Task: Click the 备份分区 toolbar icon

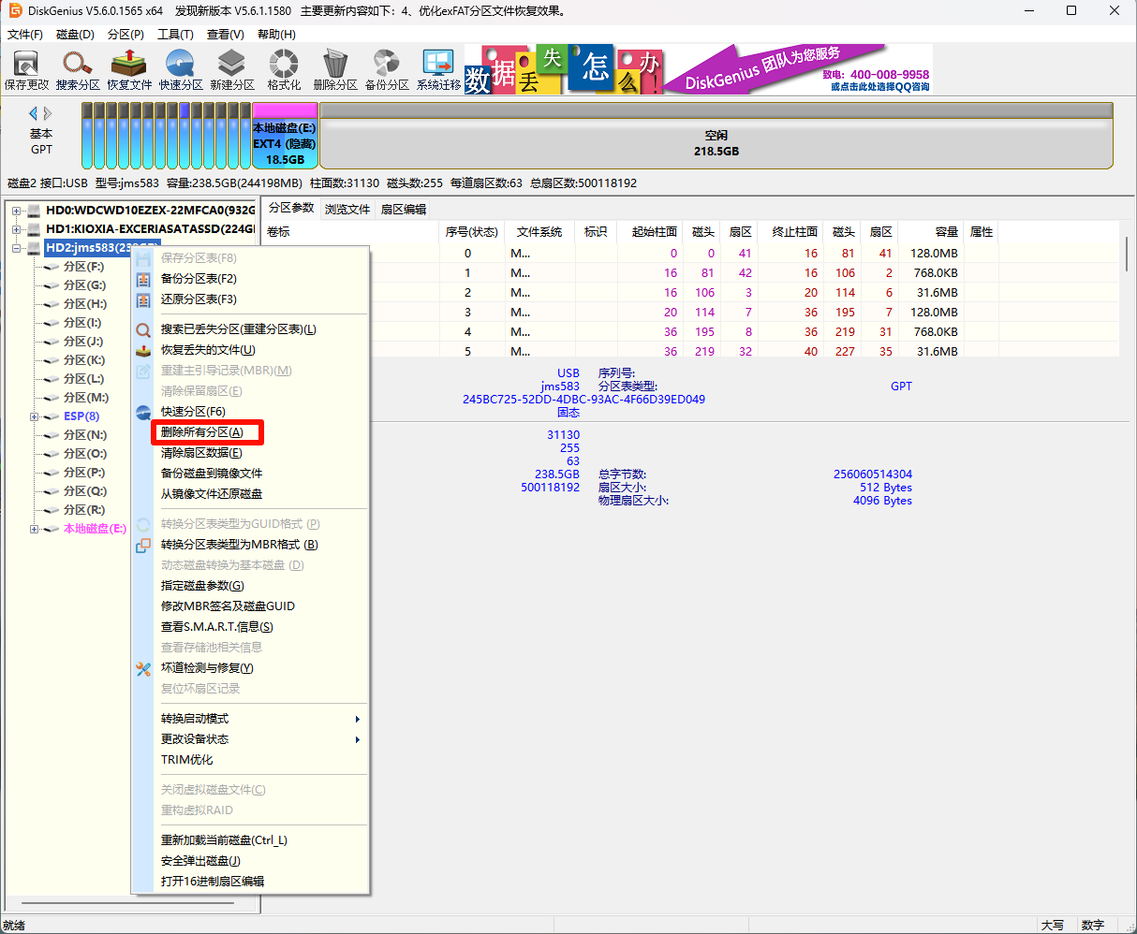Action: click(387, 70)
